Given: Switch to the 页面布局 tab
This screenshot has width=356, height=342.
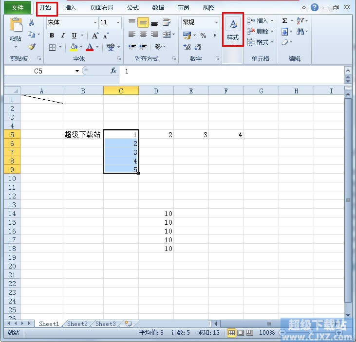Looking at the screenshot, I should coord(102,8).
